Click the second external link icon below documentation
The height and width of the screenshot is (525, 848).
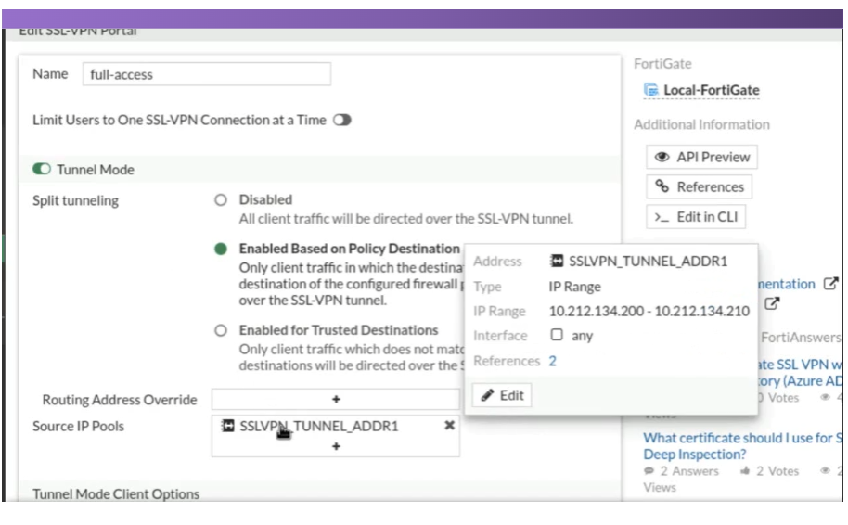(x=772, y=303)
